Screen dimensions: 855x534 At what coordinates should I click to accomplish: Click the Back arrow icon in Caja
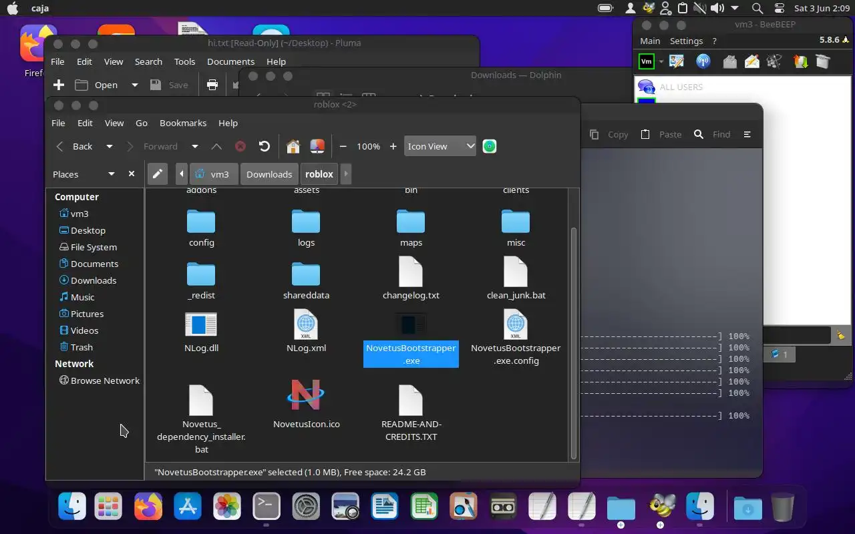[x=60, y=146]
